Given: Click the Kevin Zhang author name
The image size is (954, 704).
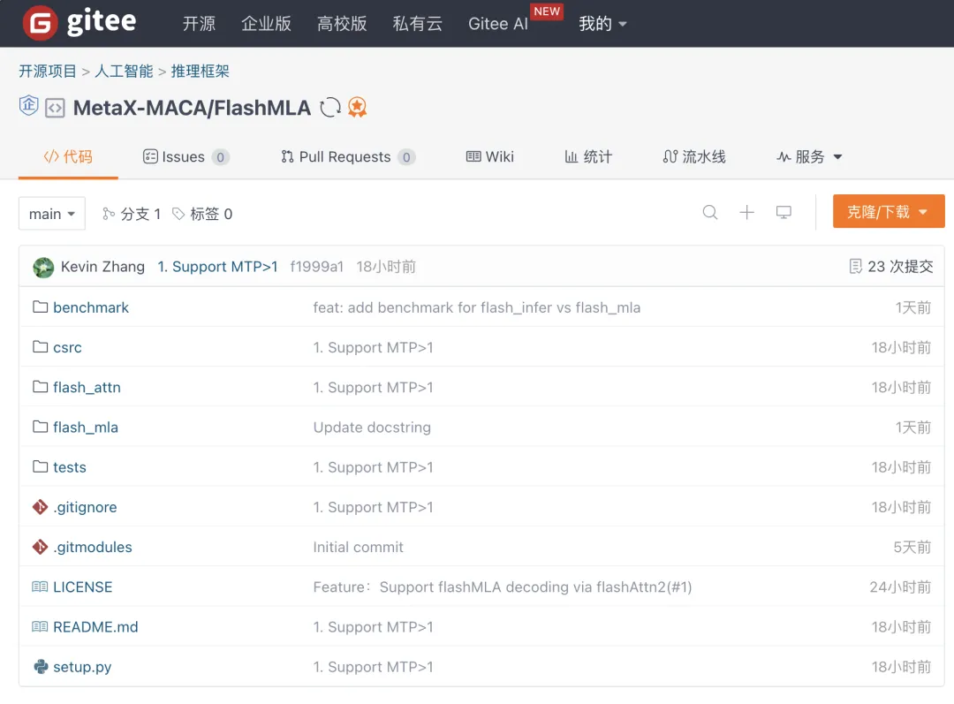Looking at the screenshot, I should point(102,267).
